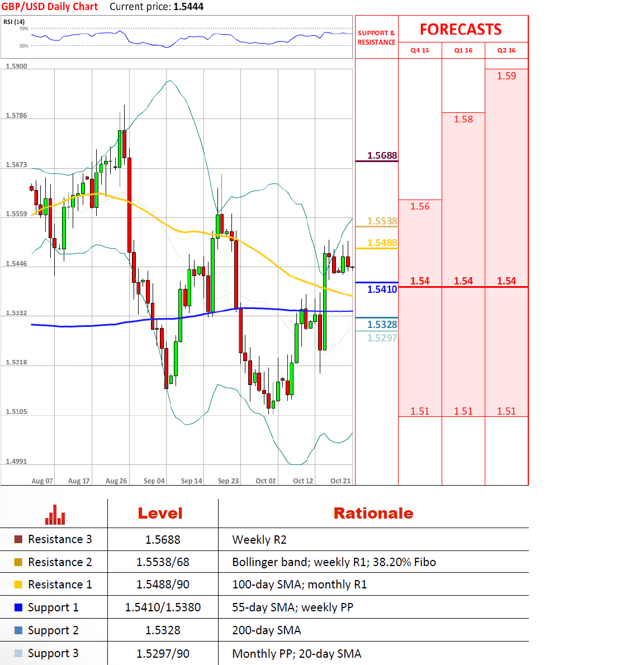Screen dimensions: 644x665
Task: Click the Sep 14 date label on axis
Action: point(192,481)
